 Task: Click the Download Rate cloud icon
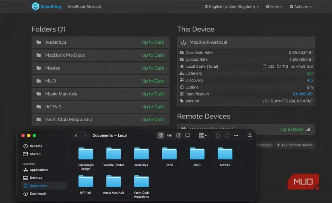[x=181, y=52]
